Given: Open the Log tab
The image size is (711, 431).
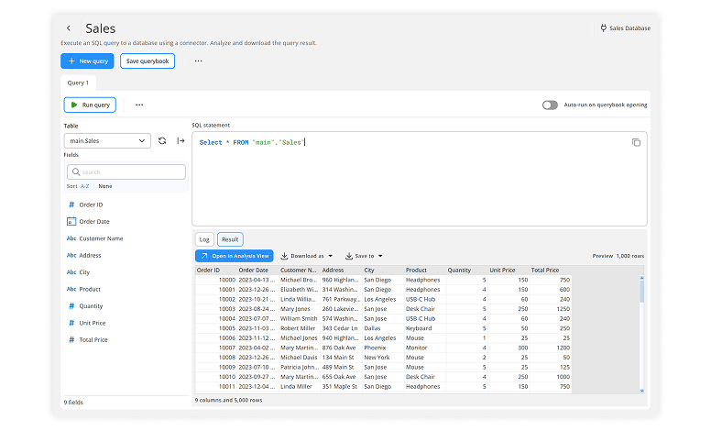Looking at the screenshot, I should coord(204,239).
